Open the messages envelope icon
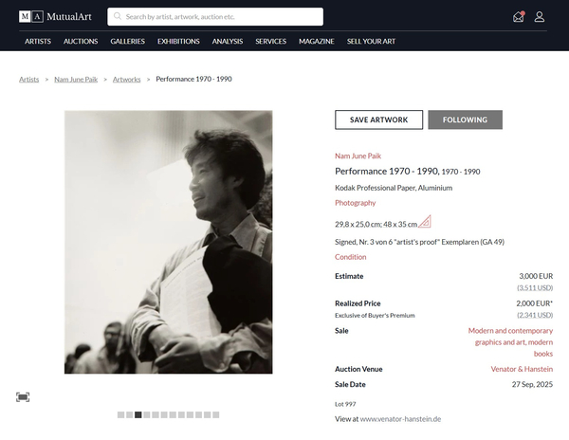The height and width of the screenshot is (440, 569). click(x=519, y=16)
